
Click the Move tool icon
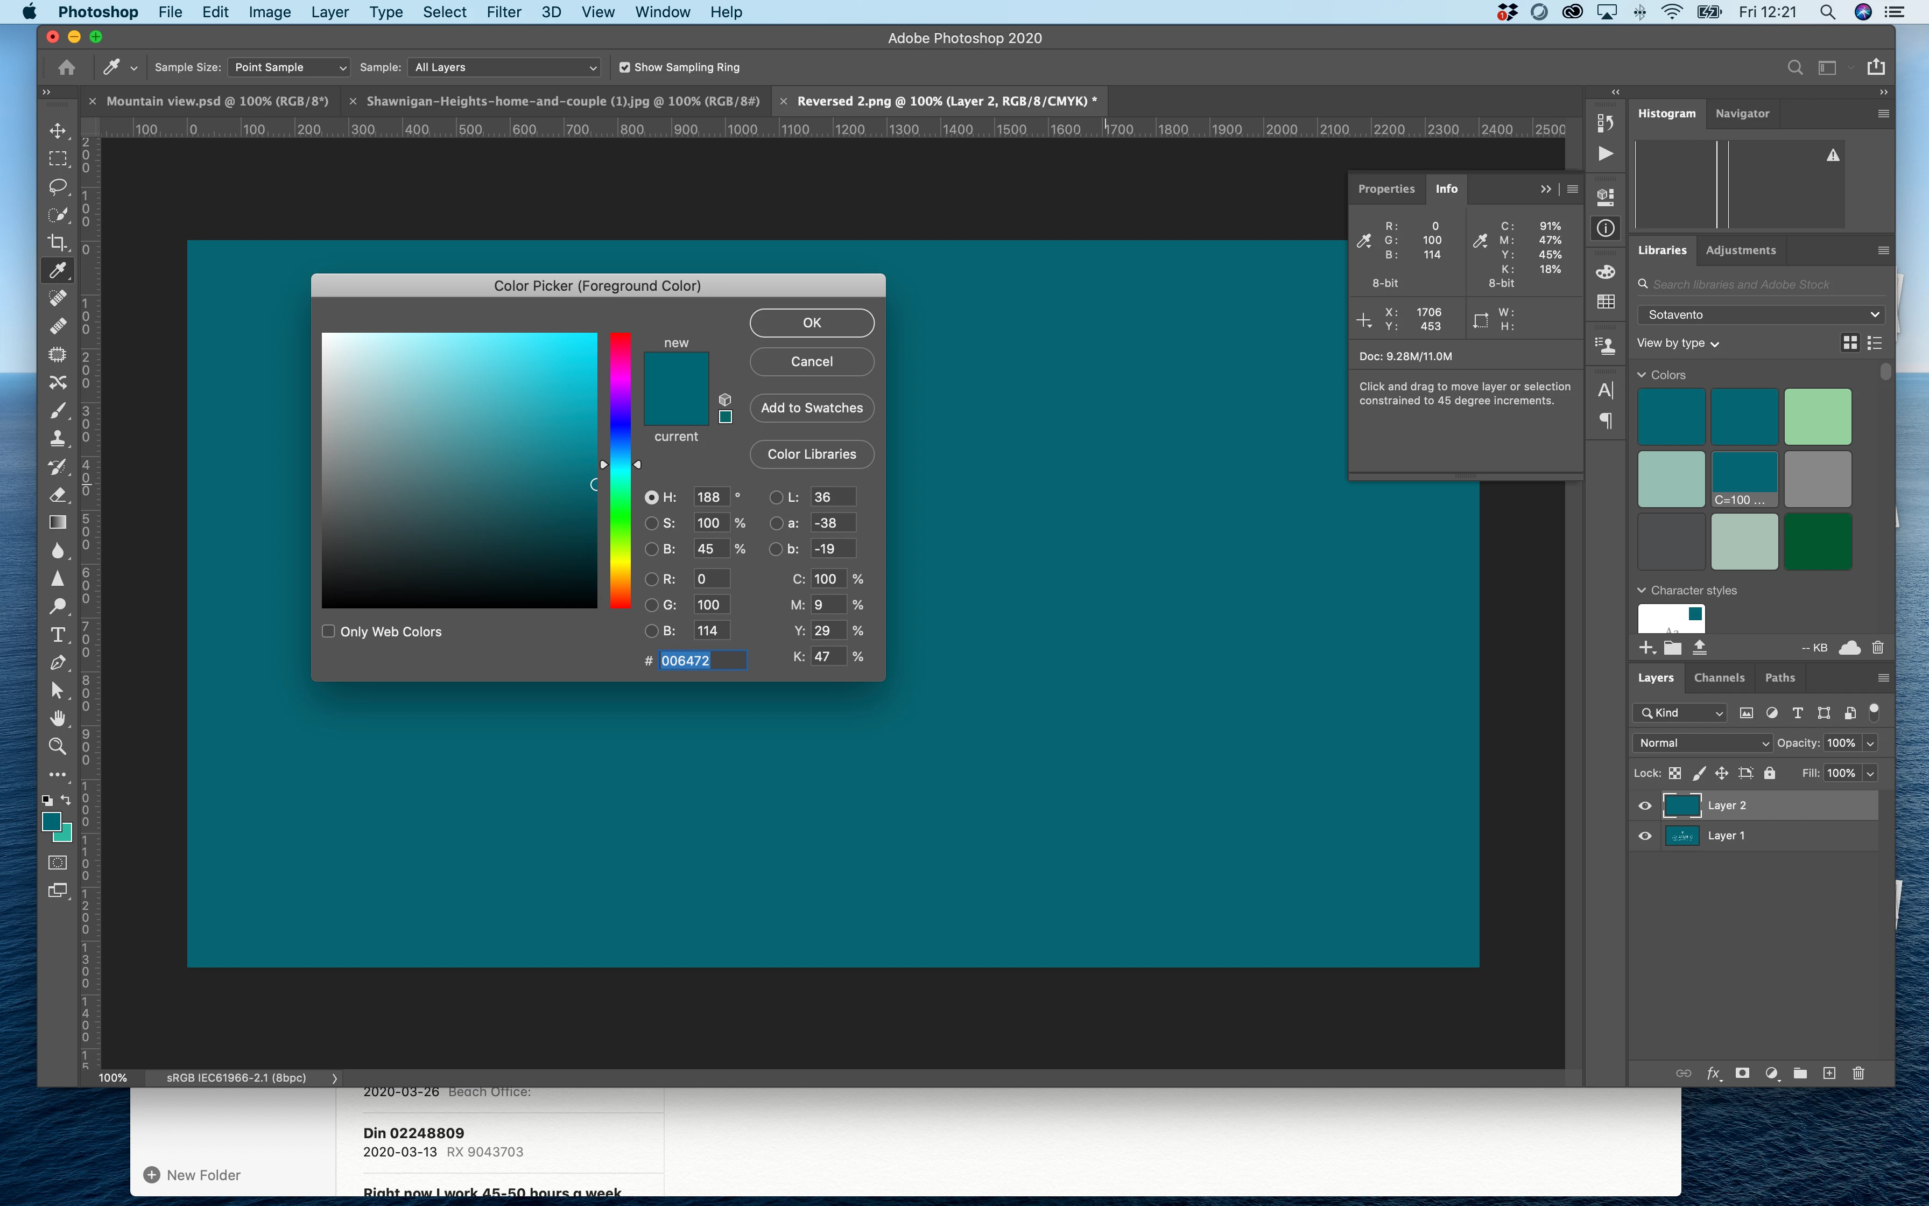(x=58, y=131)
